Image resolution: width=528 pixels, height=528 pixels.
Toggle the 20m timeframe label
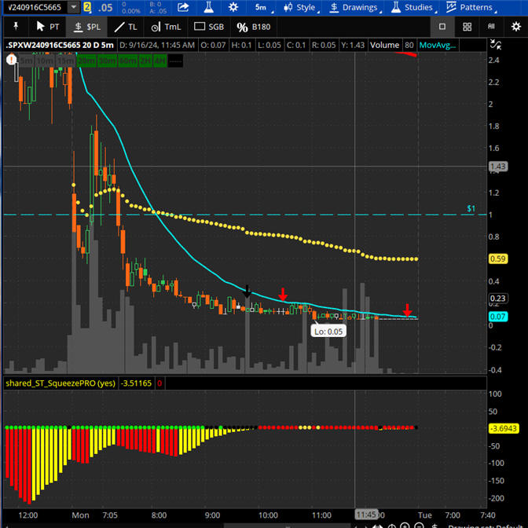click(86, 61)
